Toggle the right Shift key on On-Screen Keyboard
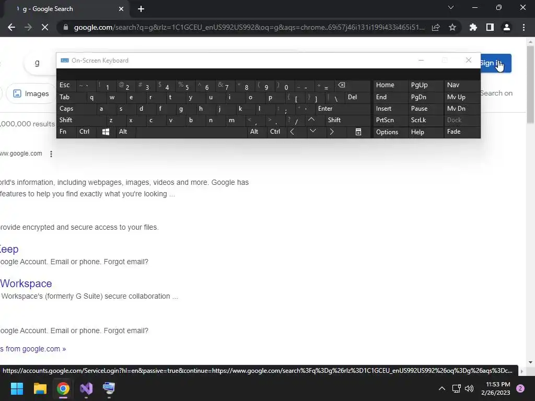Image resolution: width=535 pixels, height=401 pixels. pyautogui.click(x=348, y=120)
